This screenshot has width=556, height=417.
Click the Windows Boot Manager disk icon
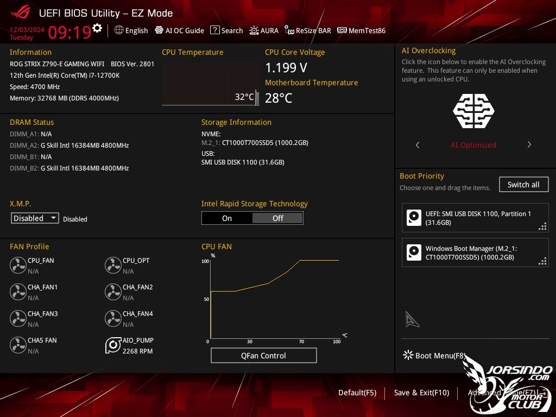coord(414,252)
